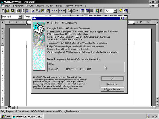Screen dimensions: 159x119
Task: Open the Extras menu
Action: [59, 6]
